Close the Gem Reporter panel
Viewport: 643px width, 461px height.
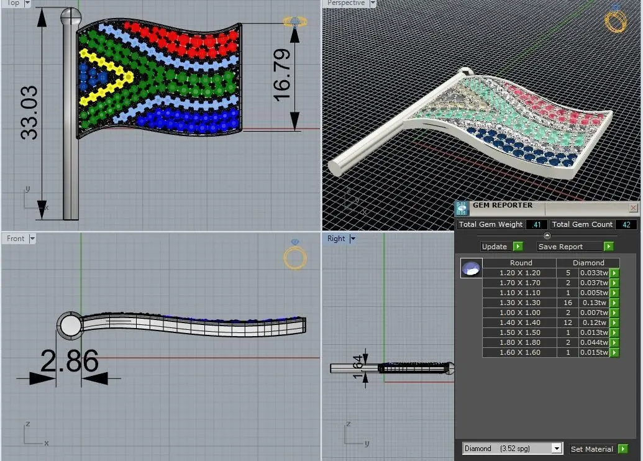point(633,208)
